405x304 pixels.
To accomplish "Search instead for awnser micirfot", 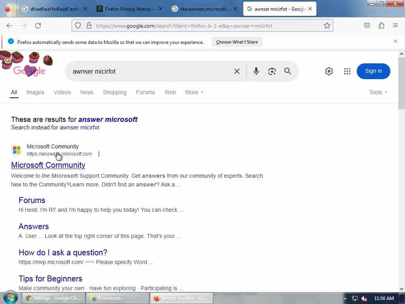I will 79,127.
